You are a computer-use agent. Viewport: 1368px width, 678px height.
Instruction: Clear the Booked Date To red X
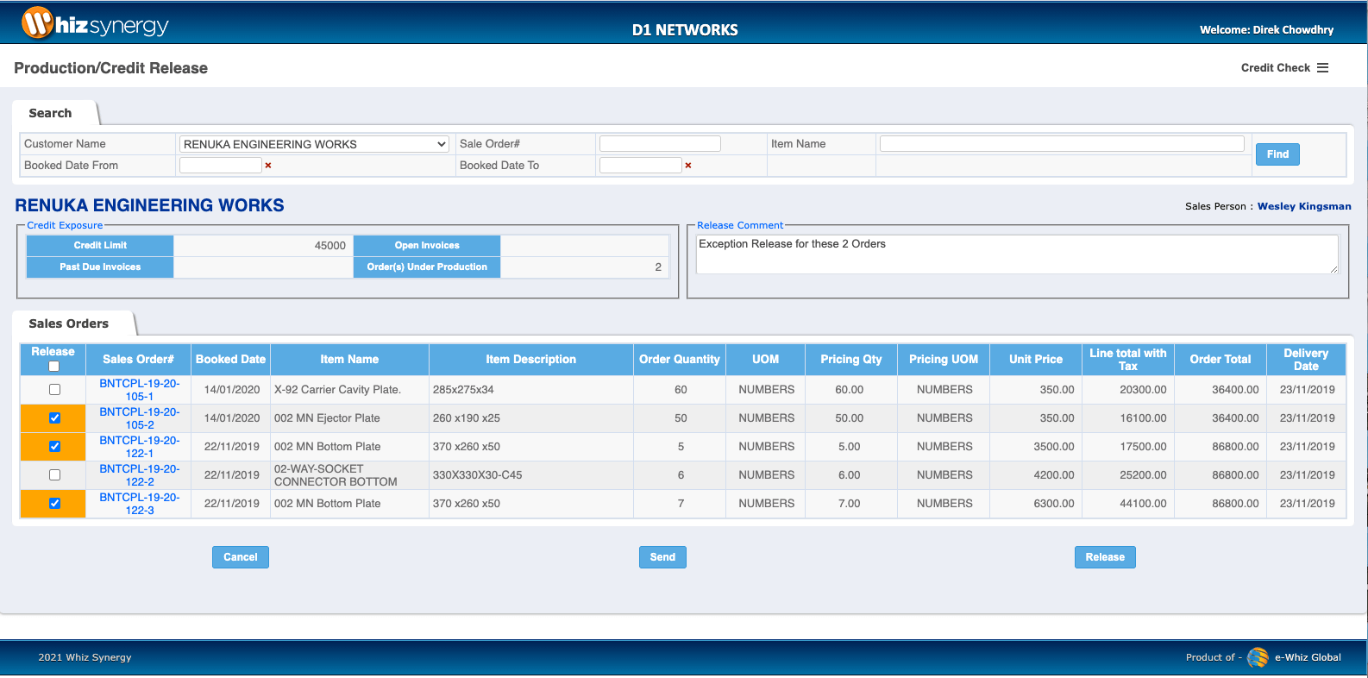(x=688, y=166)
